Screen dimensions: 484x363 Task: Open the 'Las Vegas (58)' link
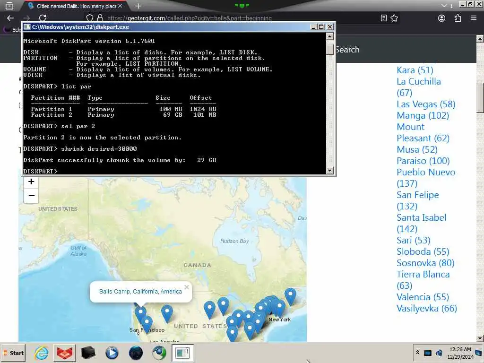426,104
